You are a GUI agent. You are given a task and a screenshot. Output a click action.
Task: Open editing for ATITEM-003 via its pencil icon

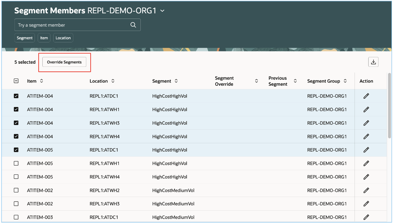tap(366, 217)
